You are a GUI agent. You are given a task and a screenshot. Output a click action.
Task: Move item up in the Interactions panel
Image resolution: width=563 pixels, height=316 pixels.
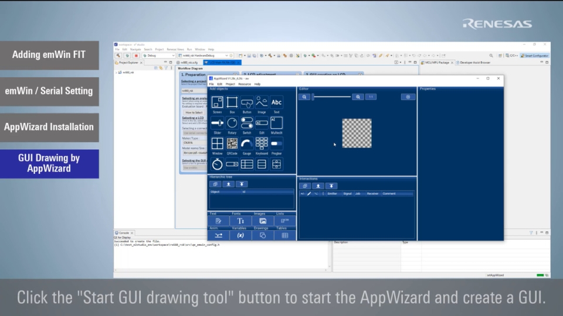(318, 186)
